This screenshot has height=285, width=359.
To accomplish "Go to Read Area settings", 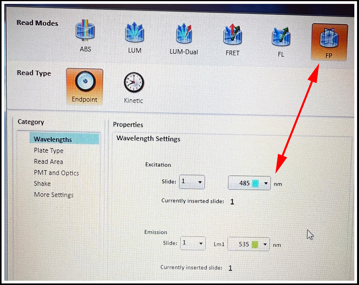I will point(48,162).
